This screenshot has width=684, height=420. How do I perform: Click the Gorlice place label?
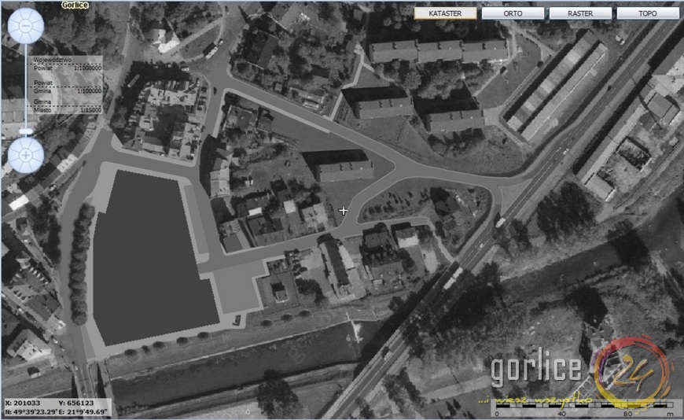click(75, 5)
